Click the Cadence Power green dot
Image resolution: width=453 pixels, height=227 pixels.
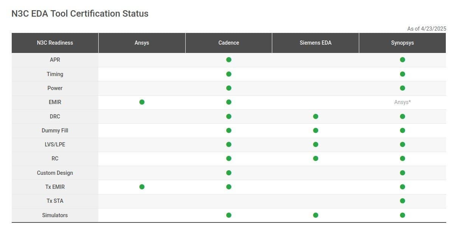229,88
